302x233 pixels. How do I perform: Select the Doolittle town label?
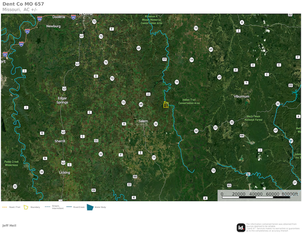click(x=59, y=17)
